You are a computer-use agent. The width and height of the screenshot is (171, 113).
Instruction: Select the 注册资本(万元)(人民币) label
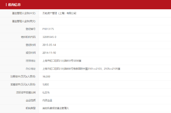[x=23, y=76]
